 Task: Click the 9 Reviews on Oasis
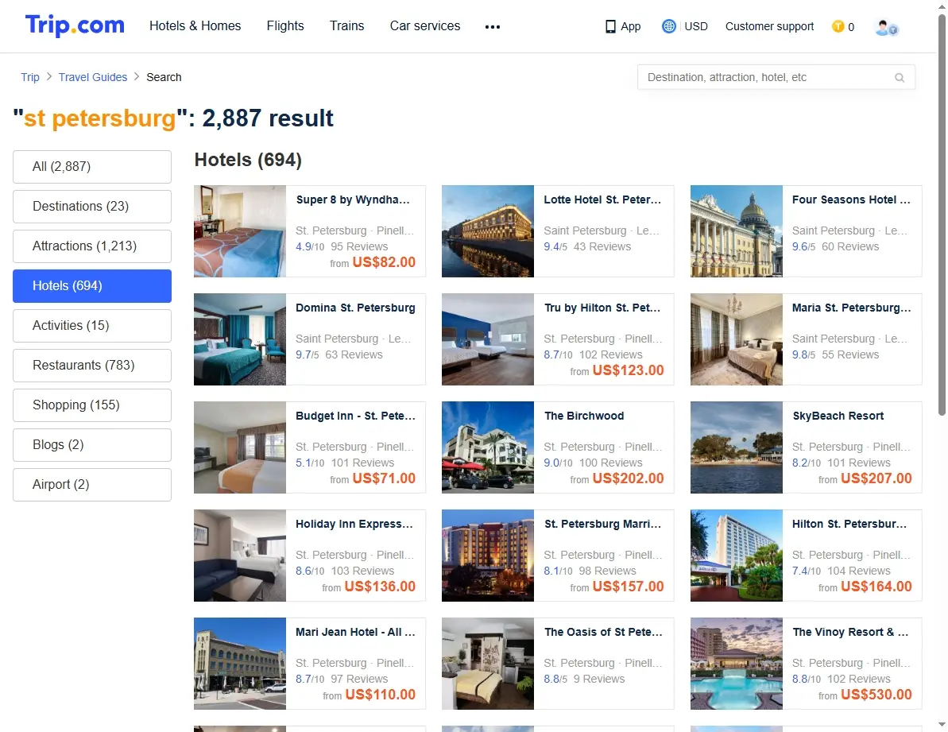[x=599, y=680]
